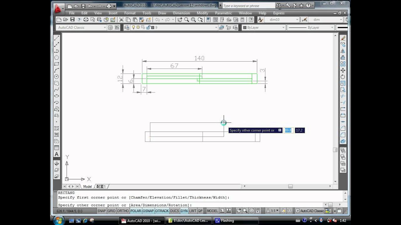Select the Mirror tool

coord(343,51)
